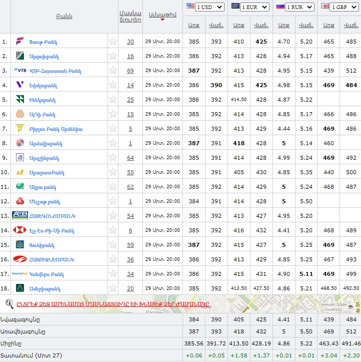This screenshot has width=361, height=362.
Task: Click the bold 5.11 RUR sell rate
Action: [306, 274]
